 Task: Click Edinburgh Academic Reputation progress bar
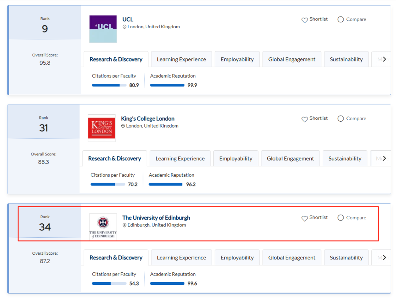tap(167, 284)
